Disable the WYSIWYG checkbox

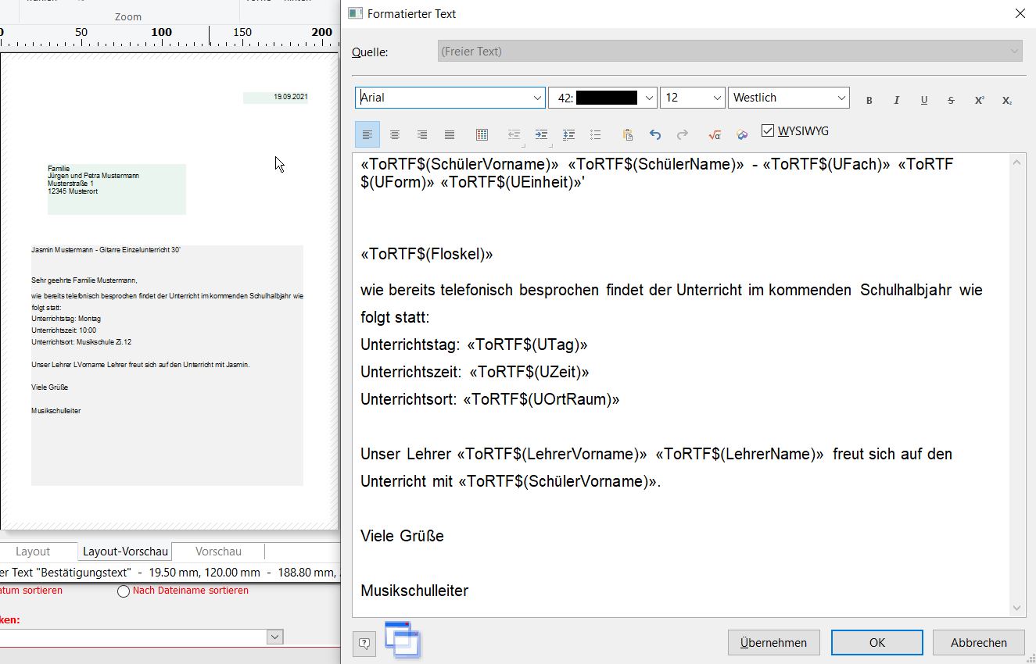[768, 130]
